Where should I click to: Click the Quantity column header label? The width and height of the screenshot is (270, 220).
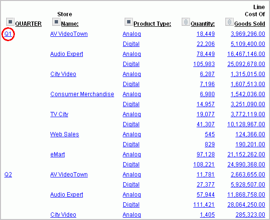pos(203,24)
